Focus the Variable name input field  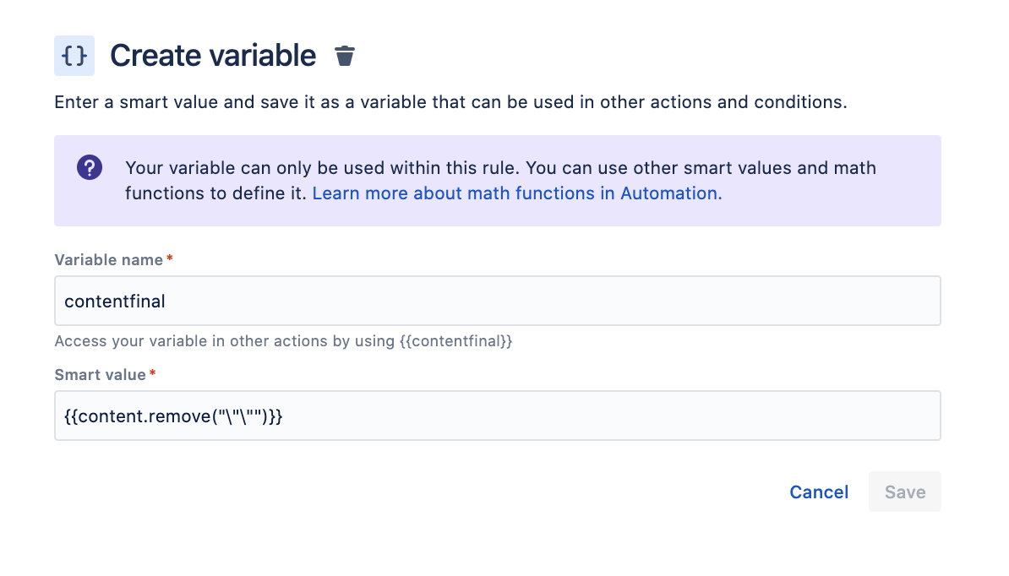click(497, 301)
